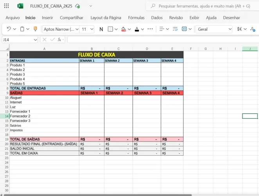Select the Format Painter brush
Screen dimensions: 259x196
[x=35, y=29]
